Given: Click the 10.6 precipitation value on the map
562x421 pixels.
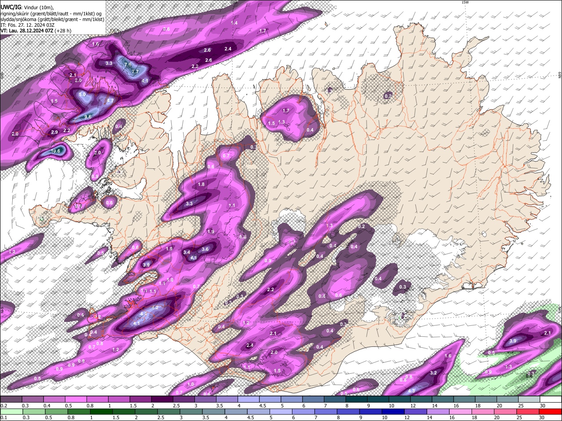Looking at the screenshot, I should [56, 151].
